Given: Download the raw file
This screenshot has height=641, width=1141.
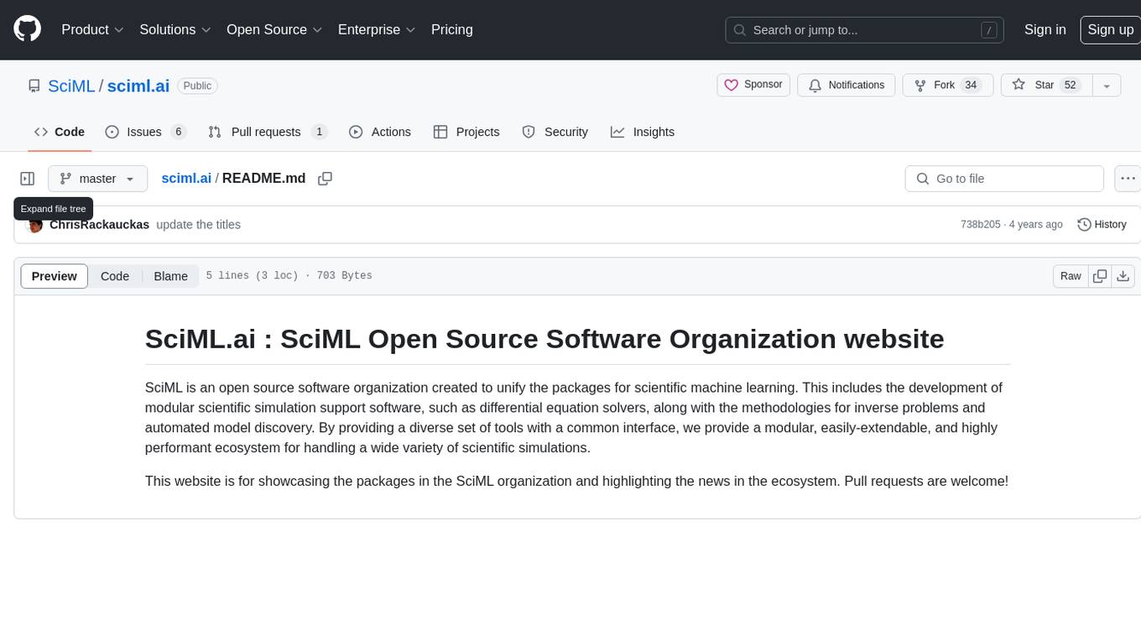Looking at the screenshot, I should point(1123,276).
